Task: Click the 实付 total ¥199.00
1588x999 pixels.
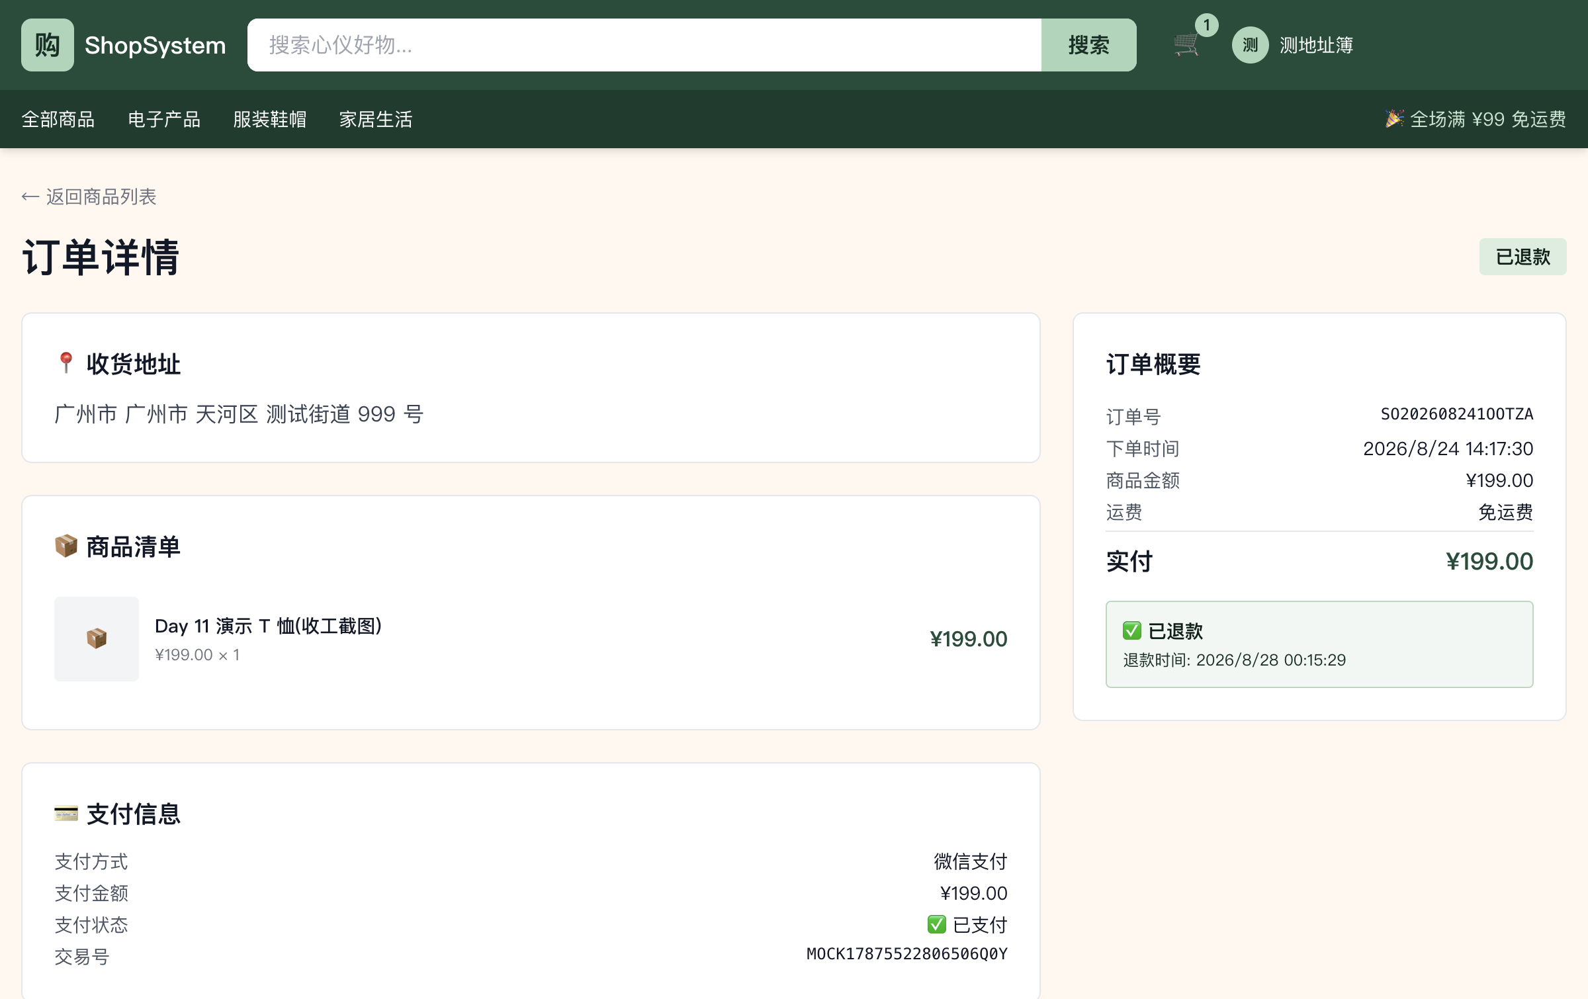Action: (x=1489, y=562)
